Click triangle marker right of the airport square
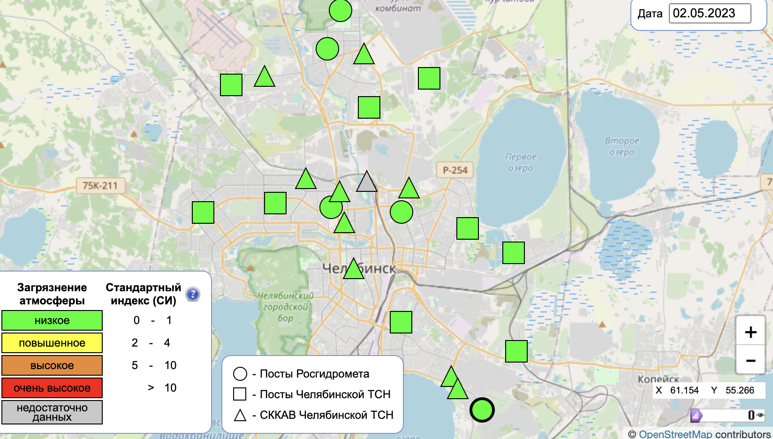The height and width of the screenshot is (439, 773). click(x=265, y=77)
